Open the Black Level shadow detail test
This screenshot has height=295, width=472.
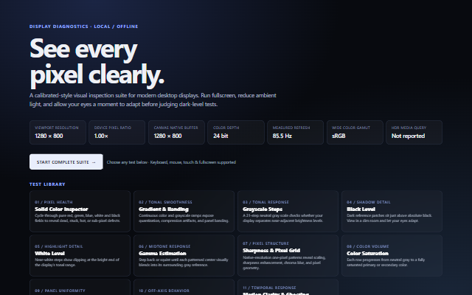click(x=392, y=212)
